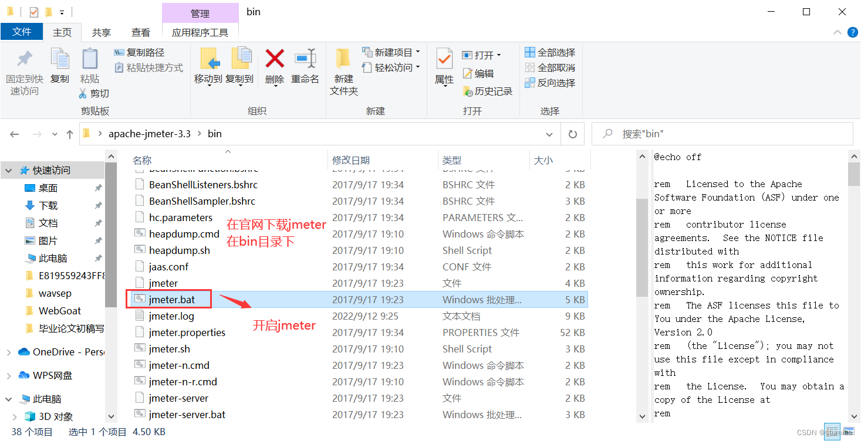
Task: Expand the address bar history dropdown
Action: 549,134
